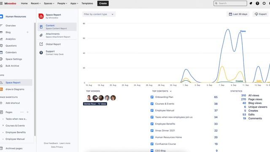Click Add shortcut in sidebar
The width and height of the screenshot is (270, 152).
click(x=13, y=103)
